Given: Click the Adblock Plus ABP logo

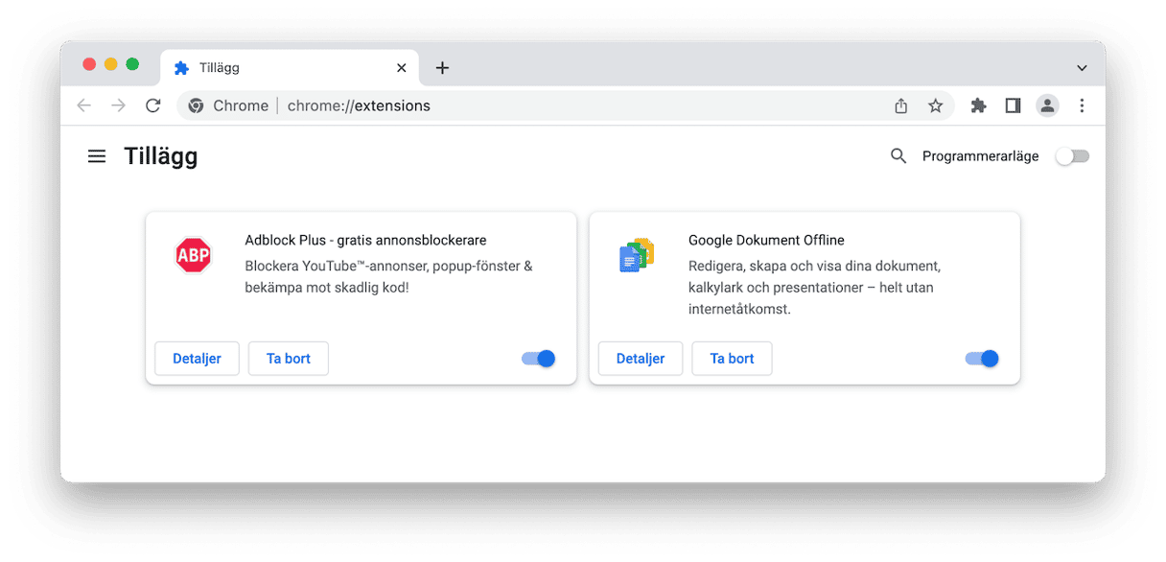Looking at the screenshot, I should tap(193, 256).
